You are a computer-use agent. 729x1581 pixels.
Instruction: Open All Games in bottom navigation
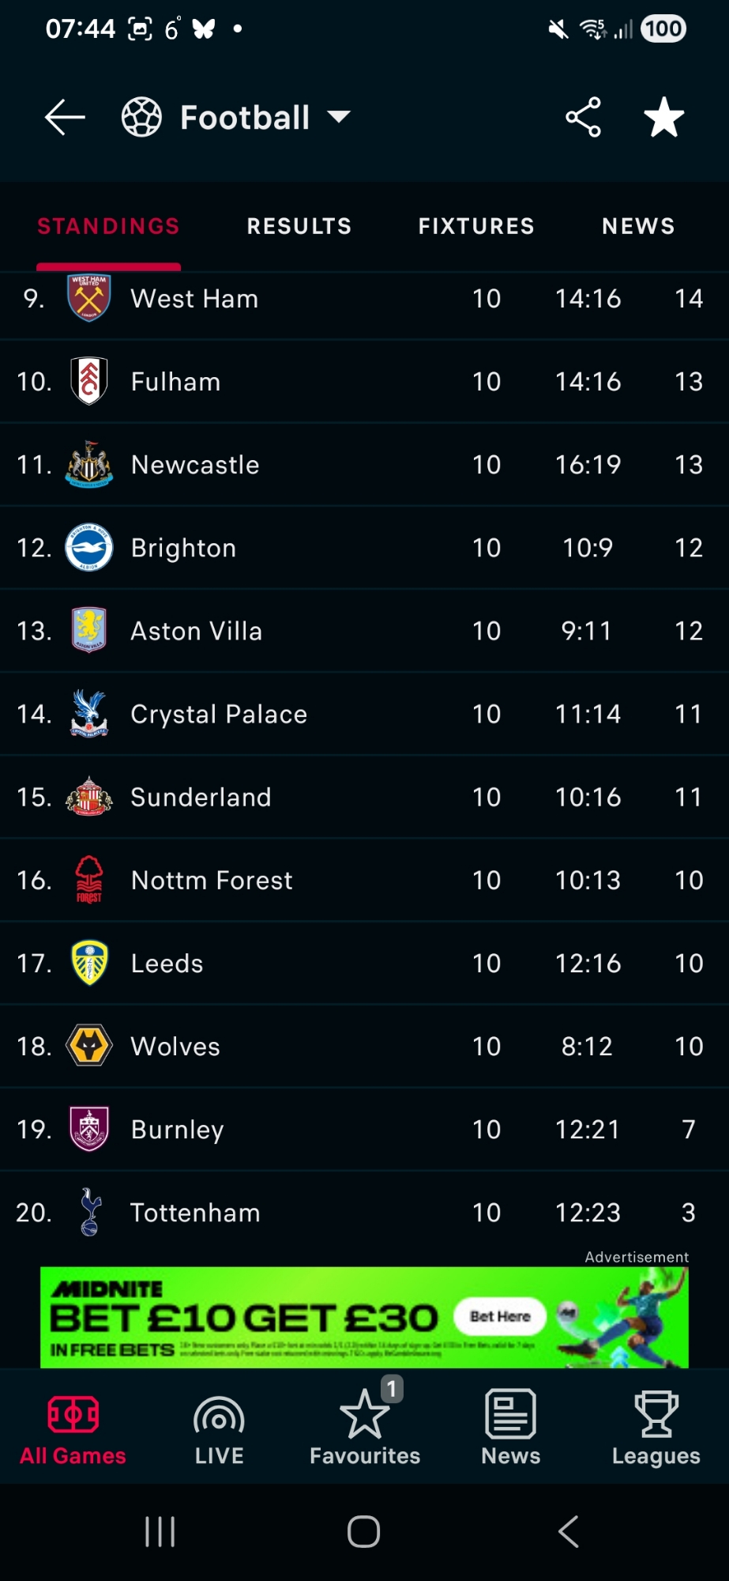73,1428
